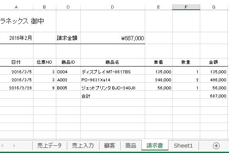229x153 pixels.
Task: Select the ¥687,000 billing amount cell
Action: click(x=113, y=38)
